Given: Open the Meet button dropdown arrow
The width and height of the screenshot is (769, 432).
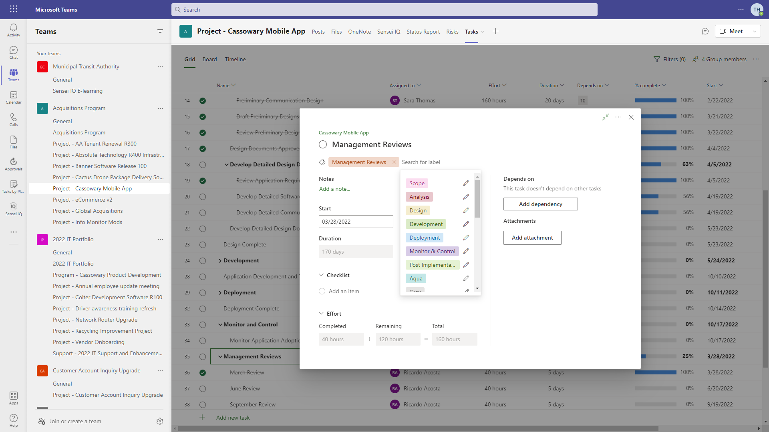Looking at the screenshot, I should point(754,31).
